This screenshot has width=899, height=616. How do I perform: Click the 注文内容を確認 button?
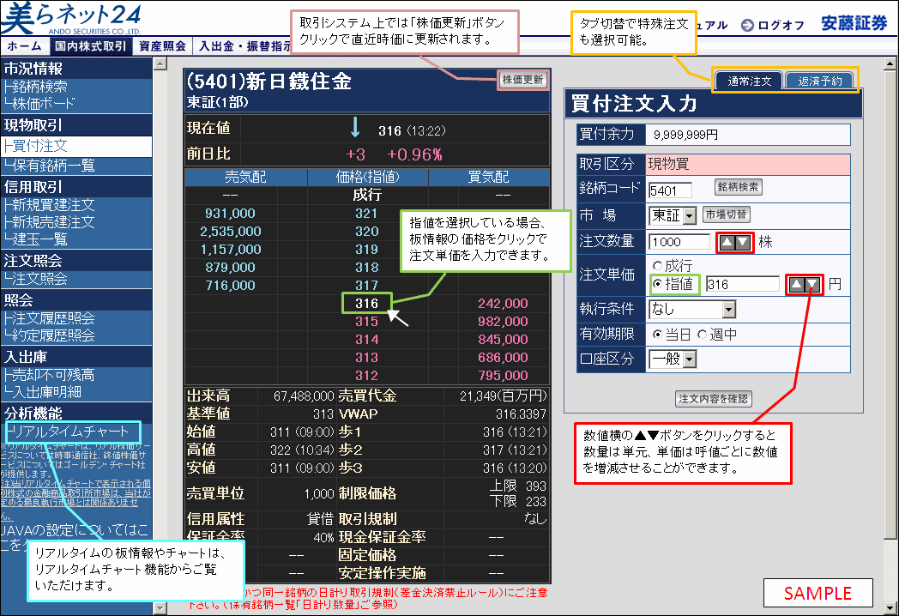click(714, 399)
